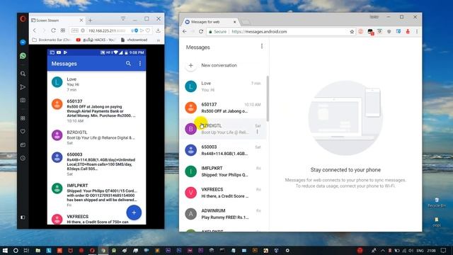This screenshot has width=453, height=255.
Task: Open WhatsApp in the Opera sidebar
Action: [x=23, y=55]
